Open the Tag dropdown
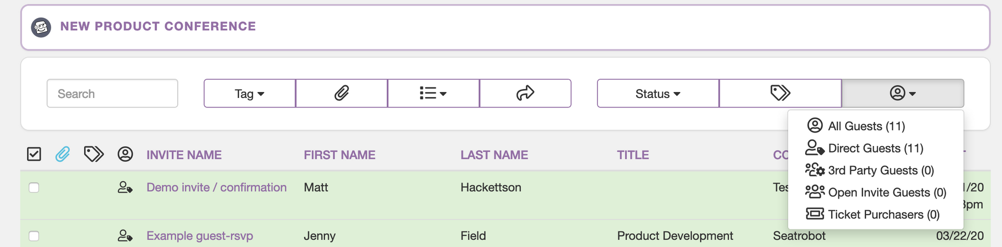The image size is (1002, 247). 249,93
